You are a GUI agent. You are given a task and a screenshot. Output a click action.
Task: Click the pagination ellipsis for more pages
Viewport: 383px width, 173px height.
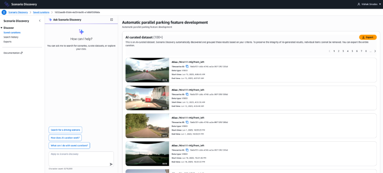click(371, 51)
